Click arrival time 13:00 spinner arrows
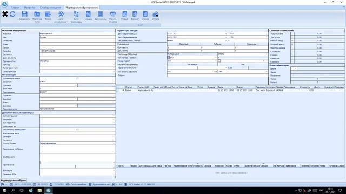 [267, 34]
